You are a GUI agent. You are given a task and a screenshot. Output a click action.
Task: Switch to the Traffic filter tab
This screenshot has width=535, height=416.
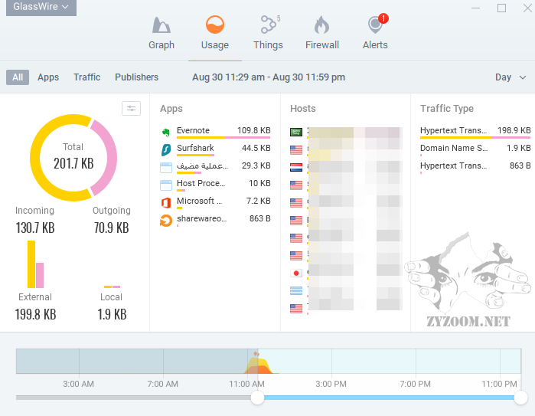(x=86, y=77)
